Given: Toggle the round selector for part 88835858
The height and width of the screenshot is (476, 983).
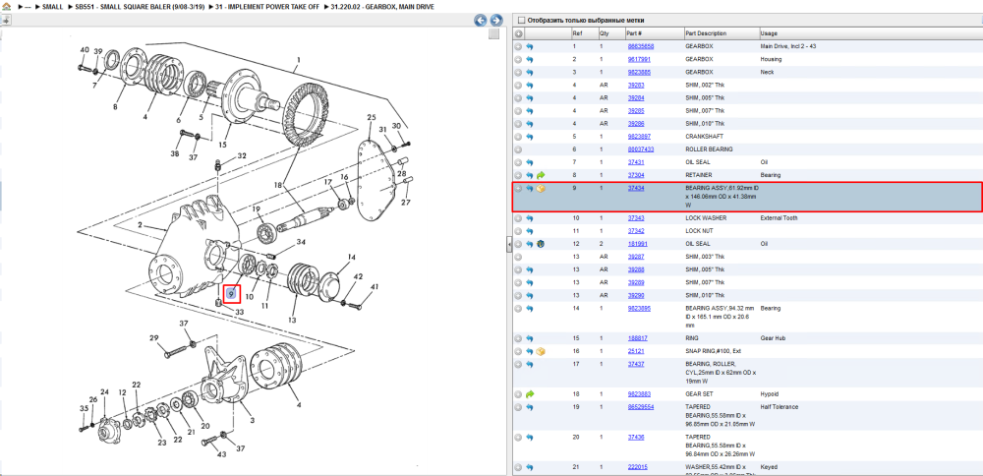Looking at the screenshot, I should (x=518, y=46).
